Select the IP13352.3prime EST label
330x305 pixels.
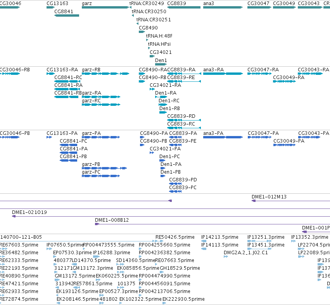pos(310,237)
